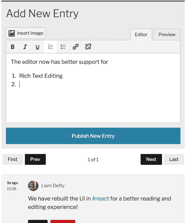The image size is (187, 223).
Task: Toggle bold formatting in the editor toolbar
Action: pyautogui.click(x=13, y=47)
